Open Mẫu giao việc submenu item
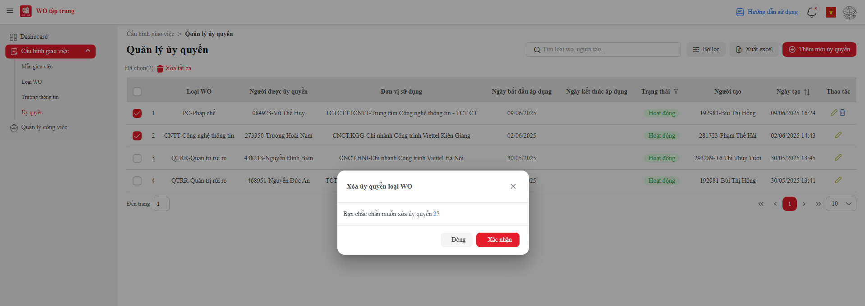Image resolution: width=865 pixels, height=306 pixels. pos(37,67)
